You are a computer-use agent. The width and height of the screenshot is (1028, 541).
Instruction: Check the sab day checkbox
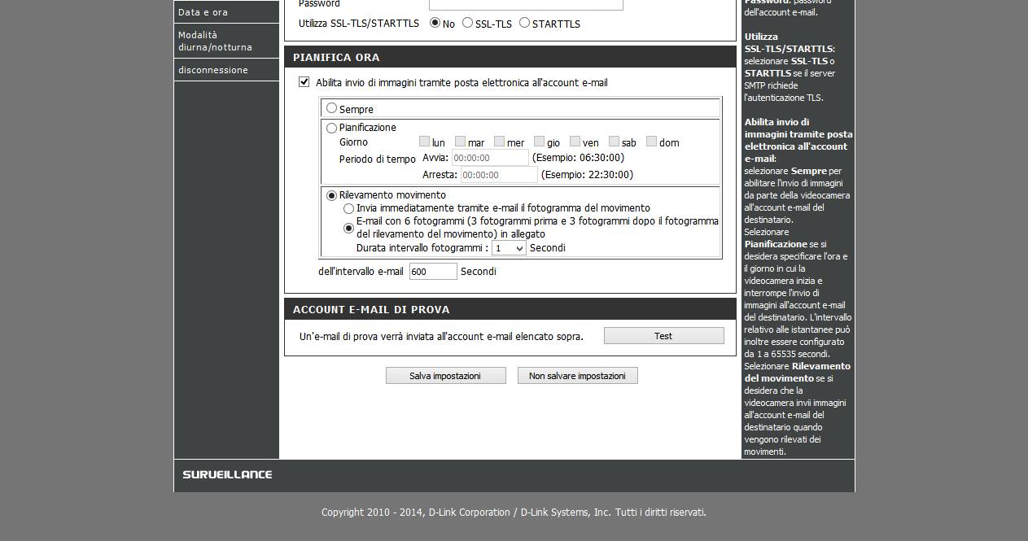click(614, 142)
